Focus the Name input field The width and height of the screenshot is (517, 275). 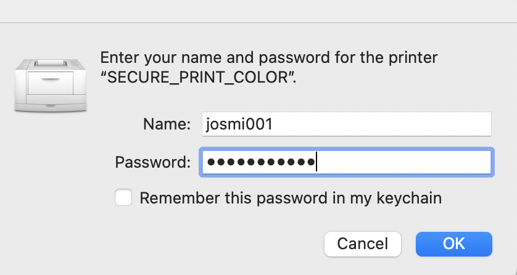pyautogui.click(x=347, y=124)
